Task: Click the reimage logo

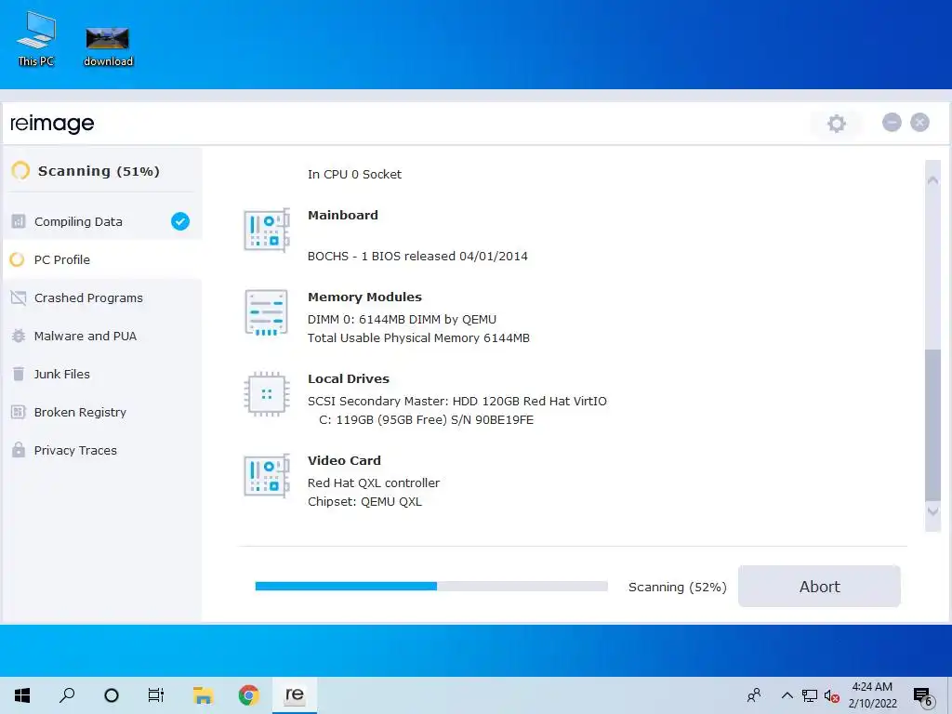Action: pyautogui.click(x=52, y=124)
